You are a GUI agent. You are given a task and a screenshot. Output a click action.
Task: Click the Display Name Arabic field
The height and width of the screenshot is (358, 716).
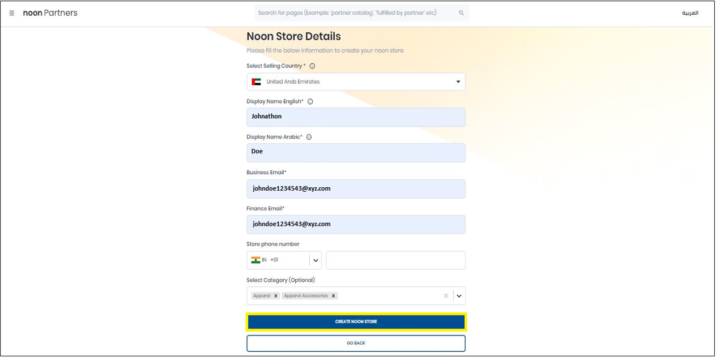[x=356, y=153]
